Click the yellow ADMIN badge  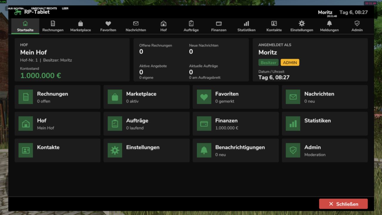point(290,62)
